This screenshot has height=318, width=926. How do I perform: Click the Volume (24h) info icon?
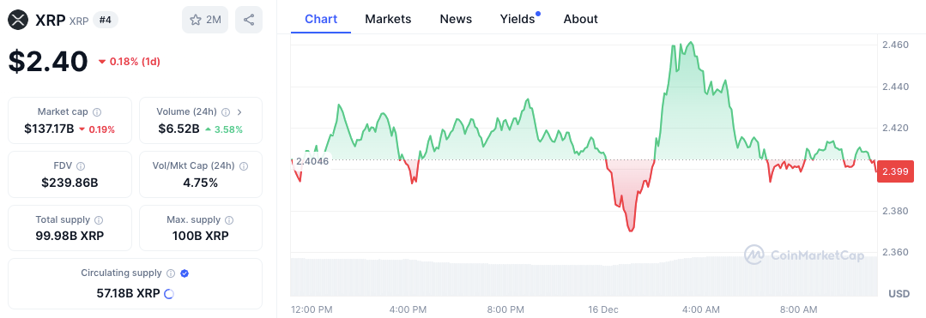point(226,111)
